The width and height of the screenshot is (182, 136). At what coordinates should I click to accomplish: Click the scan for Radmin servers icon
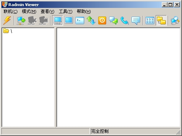pos(175,21)
